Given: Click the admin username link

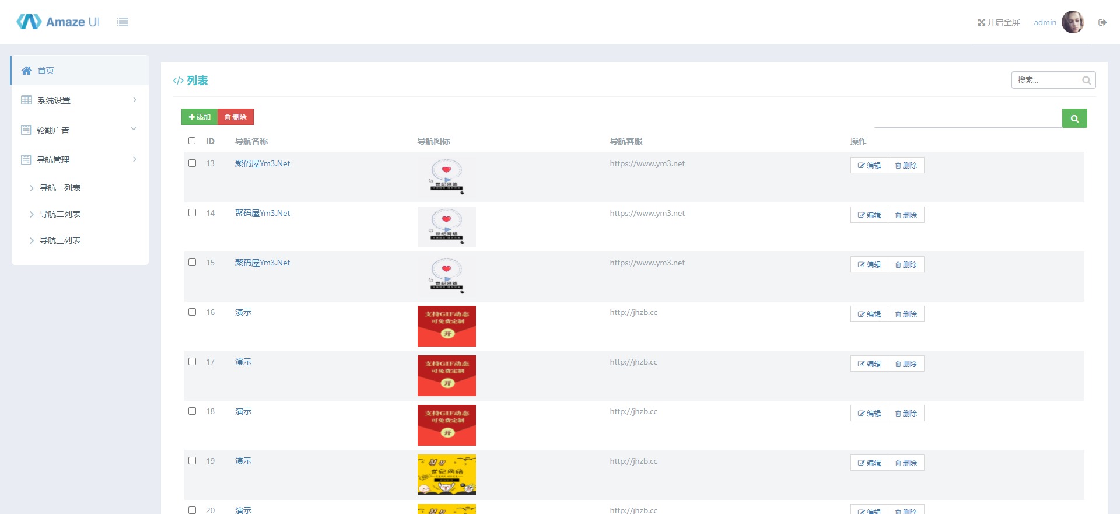Looking at the screenshot, I should pyautogui.click(x=1045, y=22).
